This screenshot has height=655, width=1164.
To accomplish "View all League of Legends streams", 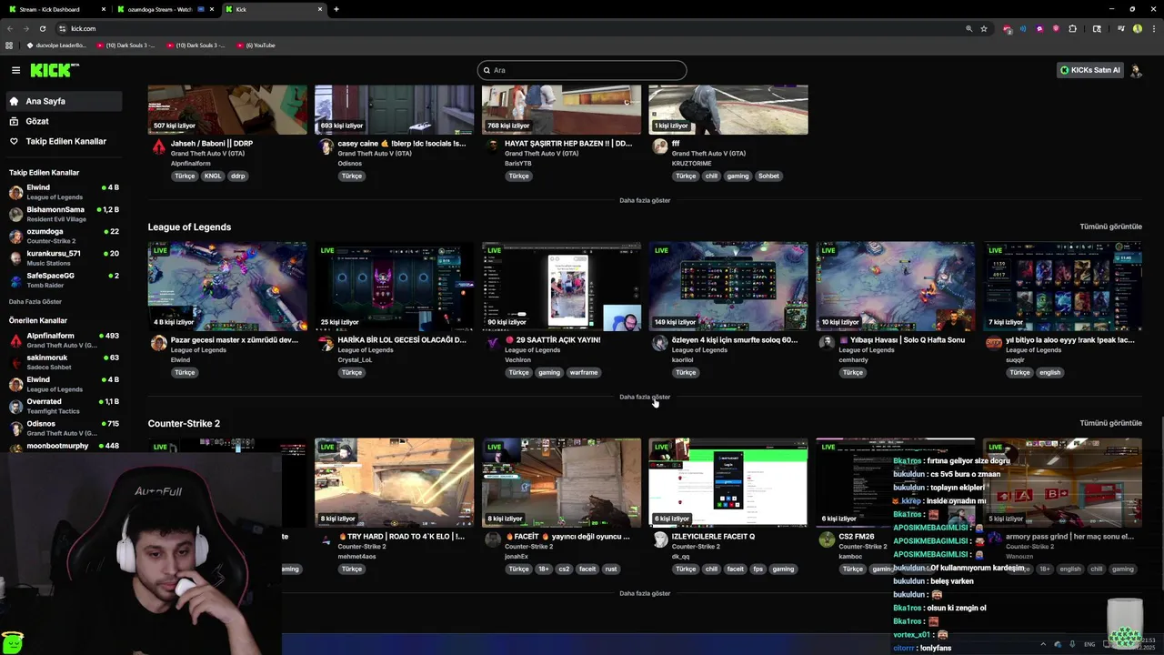I will coord(1110,227).
